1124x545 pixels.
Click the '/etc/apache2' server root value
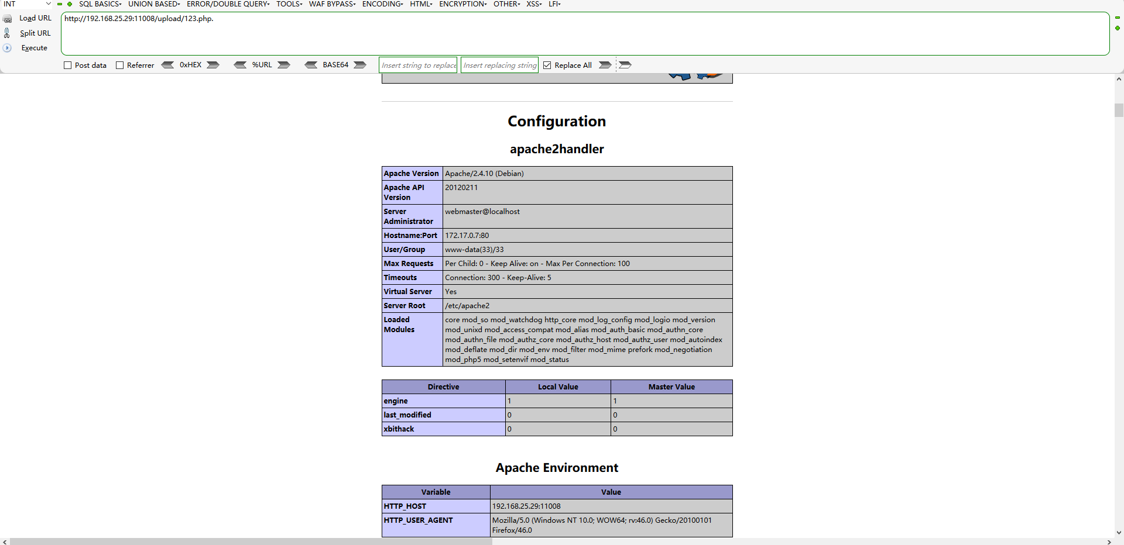[467, 306]
